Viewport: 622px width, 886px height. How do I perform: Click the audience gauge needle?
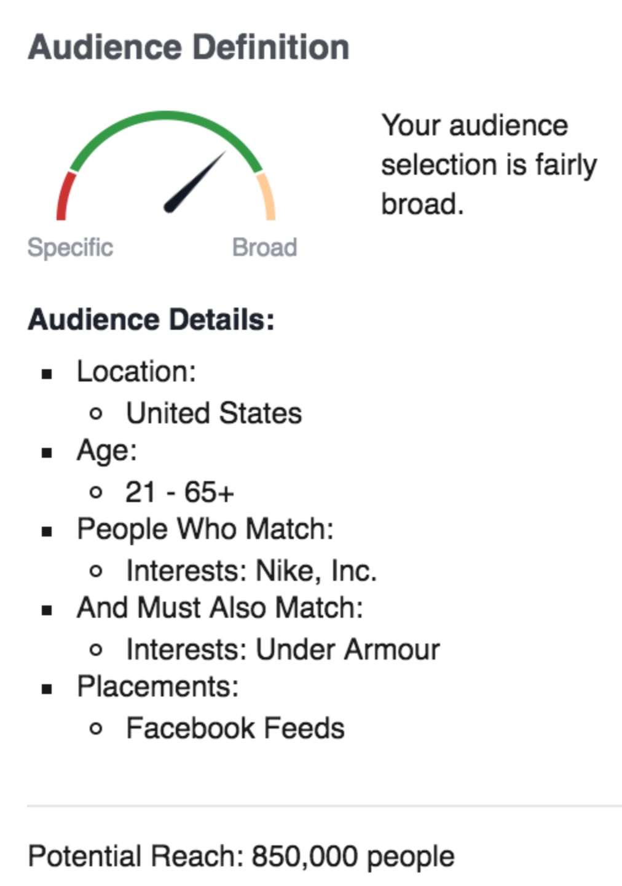195,181
